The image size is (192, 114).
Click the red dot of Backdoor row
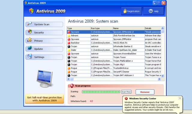(69, 43)
